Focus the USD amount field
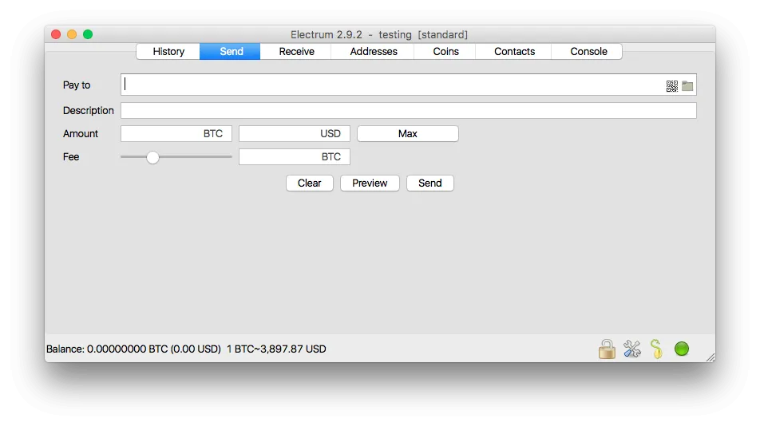The image size is (760, 426). [295, 133]
